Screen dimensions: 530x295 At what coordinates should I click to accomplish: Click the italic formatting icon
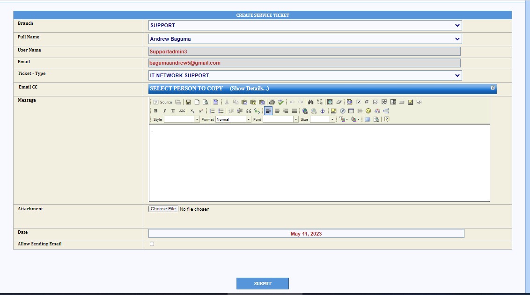point(164,111)
